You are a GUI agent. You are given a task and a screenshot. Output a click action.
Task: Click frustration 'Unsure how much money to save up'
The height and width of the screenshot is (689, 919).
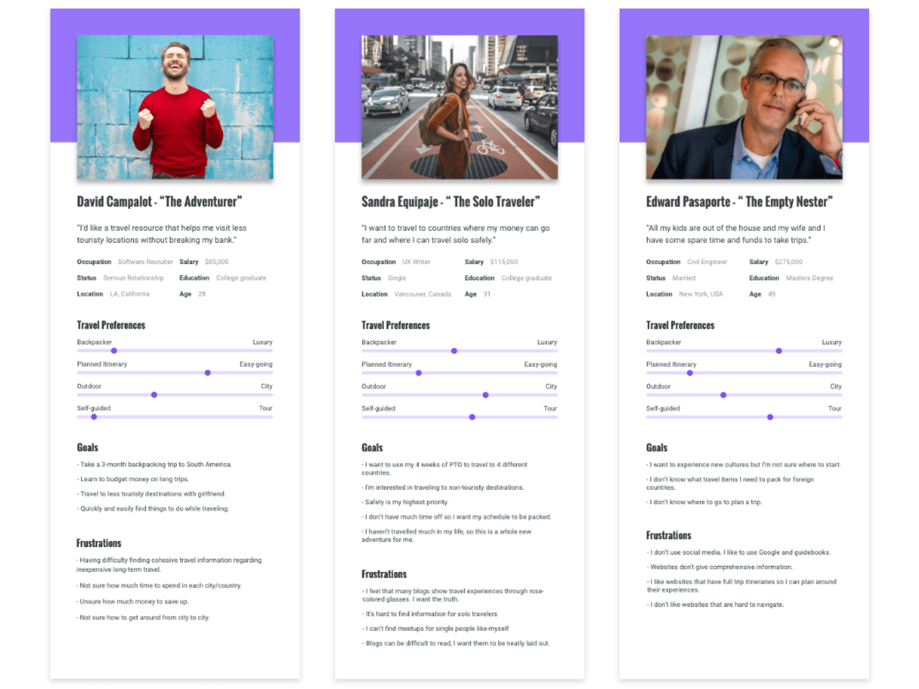(x=132, y=602)
